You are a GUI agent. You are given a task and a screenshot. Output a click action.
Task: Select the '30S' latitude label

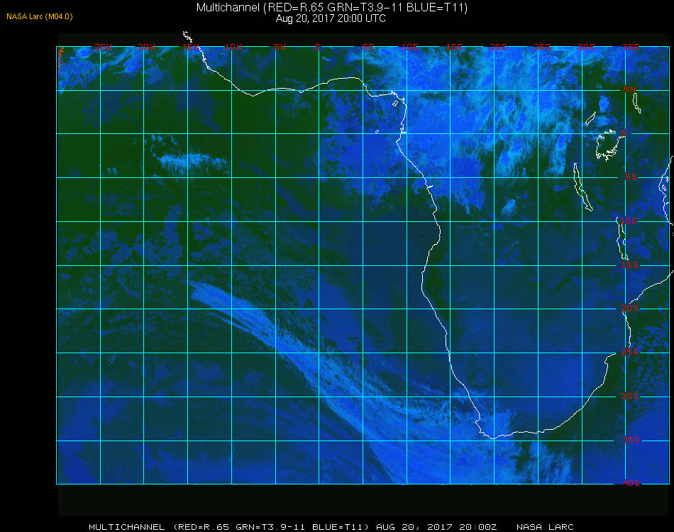(630, 397)
